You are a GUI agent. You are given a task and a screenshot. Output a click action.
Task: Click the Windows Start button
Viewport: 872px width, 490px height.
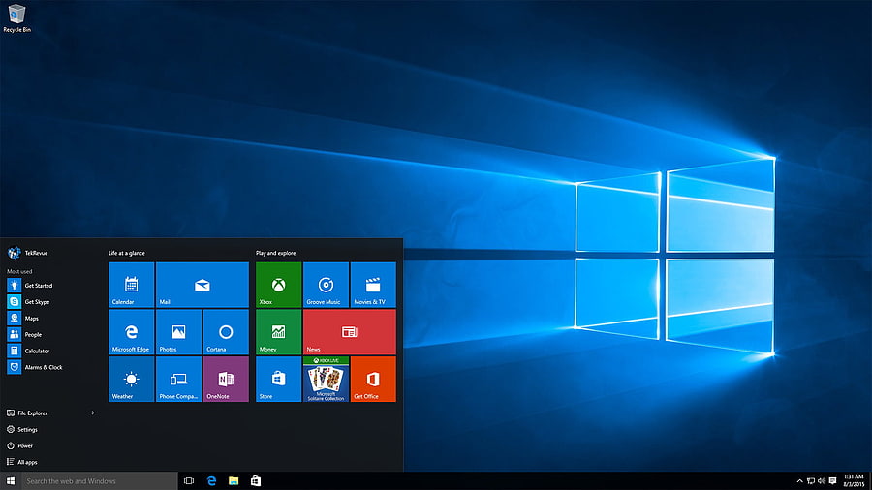coord(11,481)
